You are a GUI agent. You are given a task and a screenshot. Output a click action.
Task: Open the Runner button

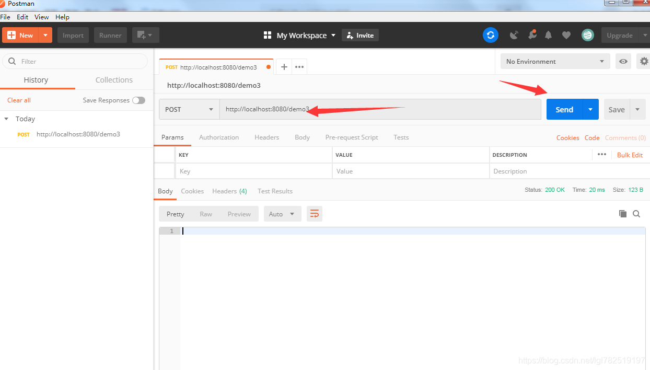110,35
